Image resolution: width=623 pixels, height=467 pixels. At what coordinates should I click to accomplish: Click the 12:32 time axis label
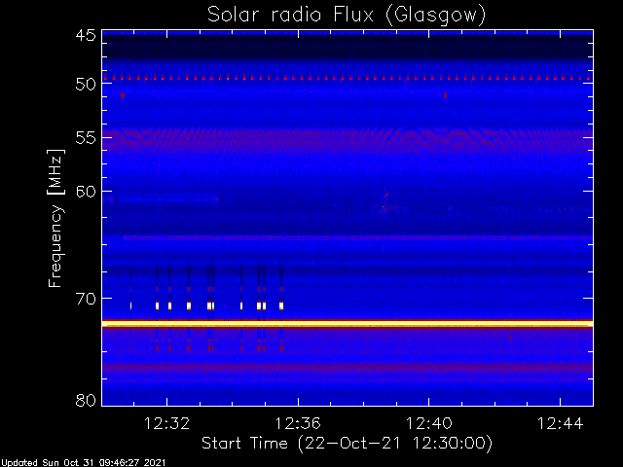[x=166, y=423]
